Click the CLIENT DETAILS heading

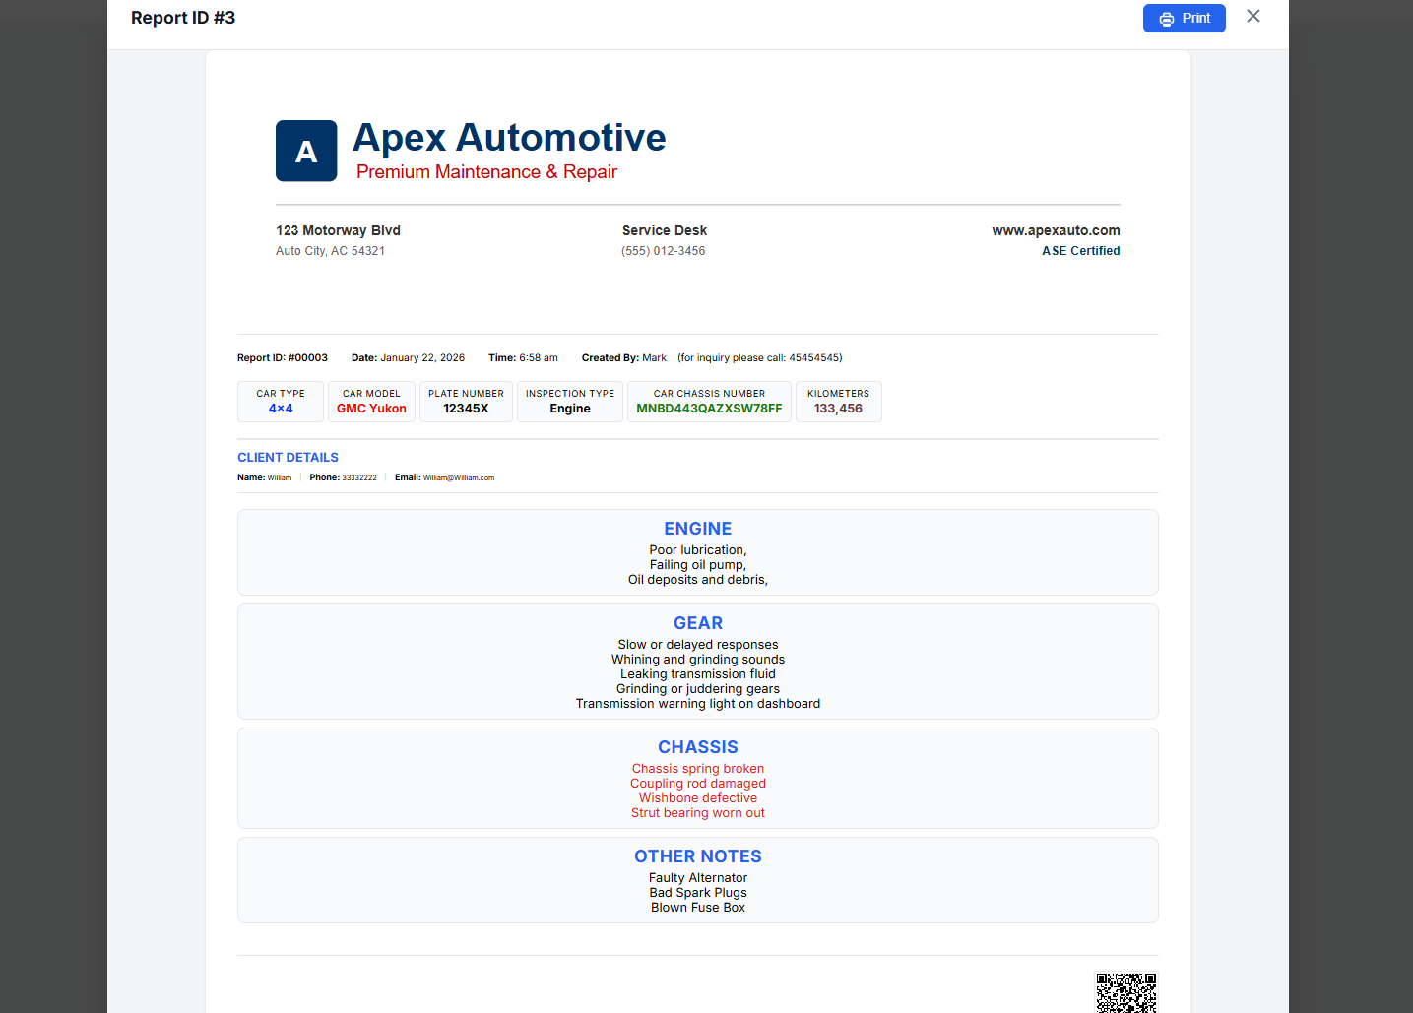tap(288, 457)
